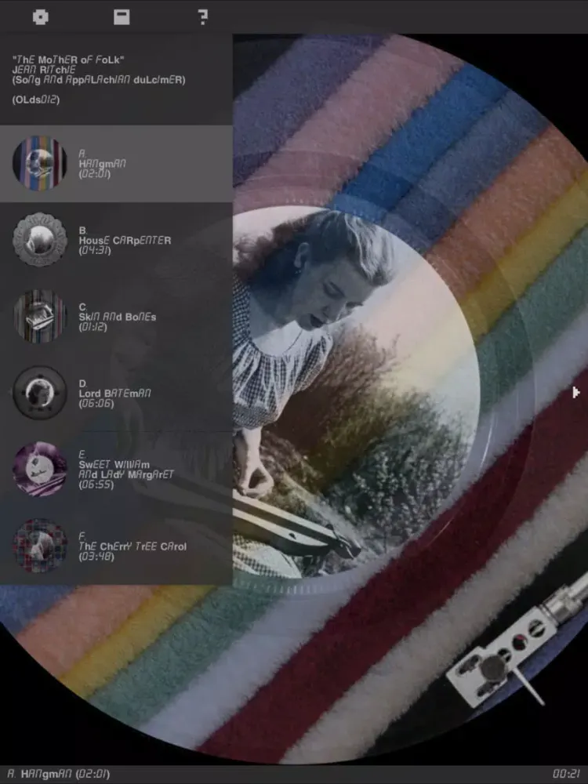Viewport: 588px width, 784px height.
Task: Click the now playing Hangman status text
Action: point(59,774)
